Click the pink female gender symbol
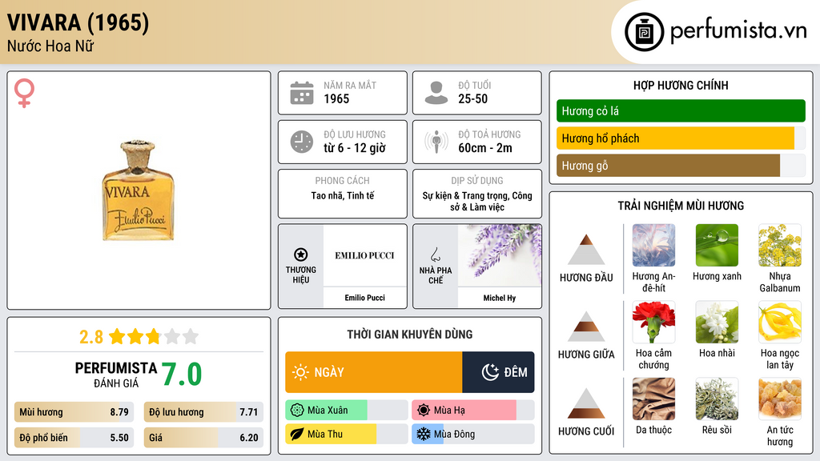The width and height of the screenshot is (820, 461). [24, 93]
